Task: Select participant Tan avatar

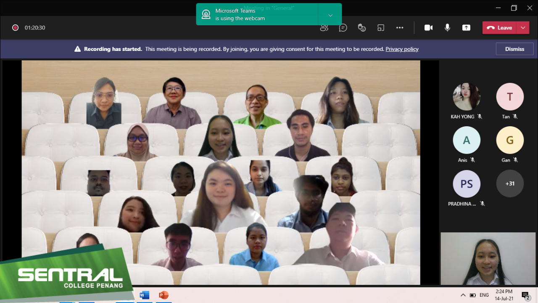Action: [x=510, y=97]
